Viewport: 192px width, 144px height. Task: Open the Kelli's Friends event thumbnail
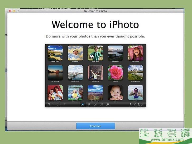click(136, 53)
